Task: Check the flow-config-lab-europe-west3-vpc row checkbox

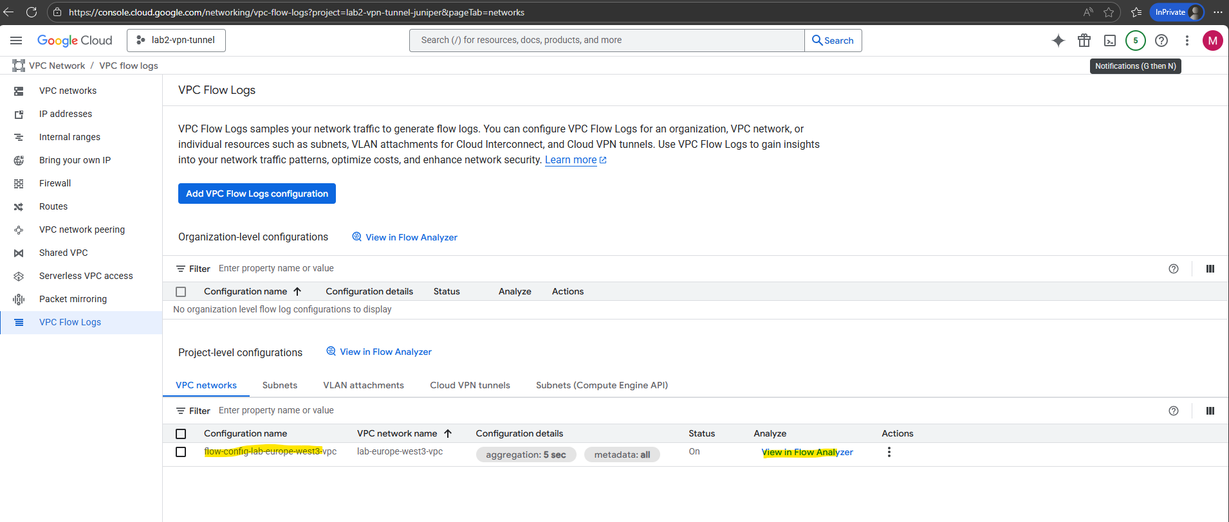Action: pyautogui.click(x=181, y=452)
